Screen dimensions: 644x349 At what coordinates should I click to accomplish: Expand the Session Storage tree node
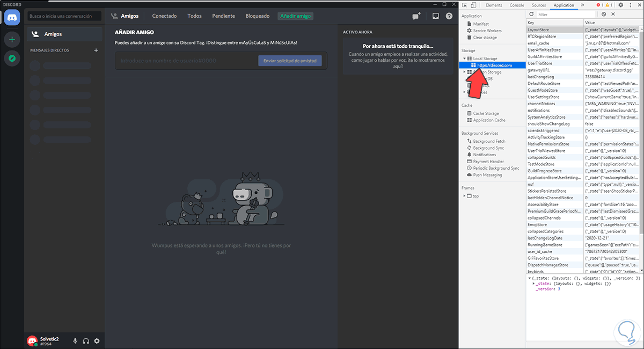pyautogui.click(x=464, y=72)
